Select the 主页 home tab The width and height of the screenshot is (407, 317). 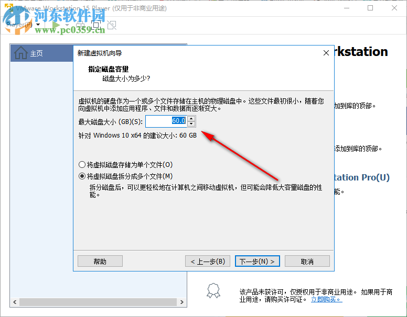pos(41,53)
